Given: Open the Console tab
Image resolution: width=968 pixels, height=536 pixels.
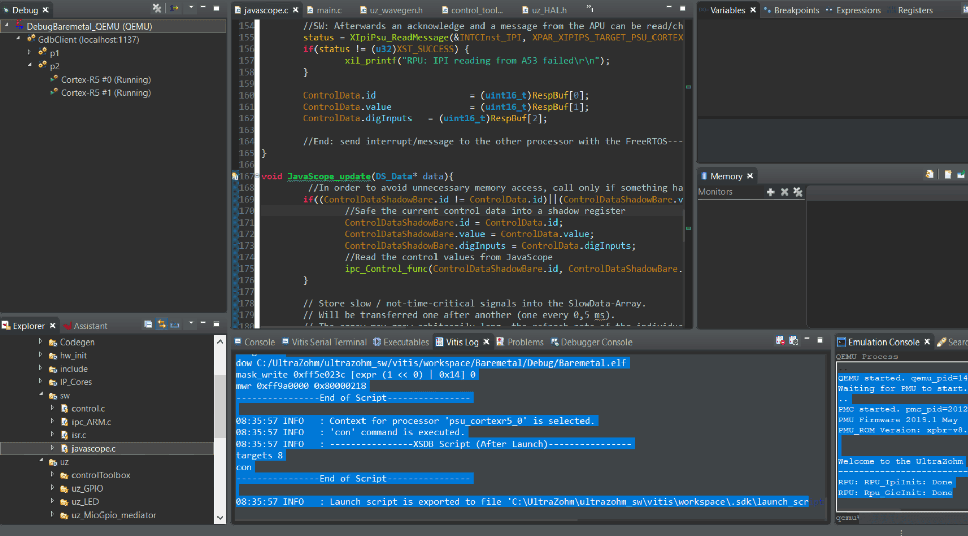Looking at the screenshot, I should [x=255, y=342].
